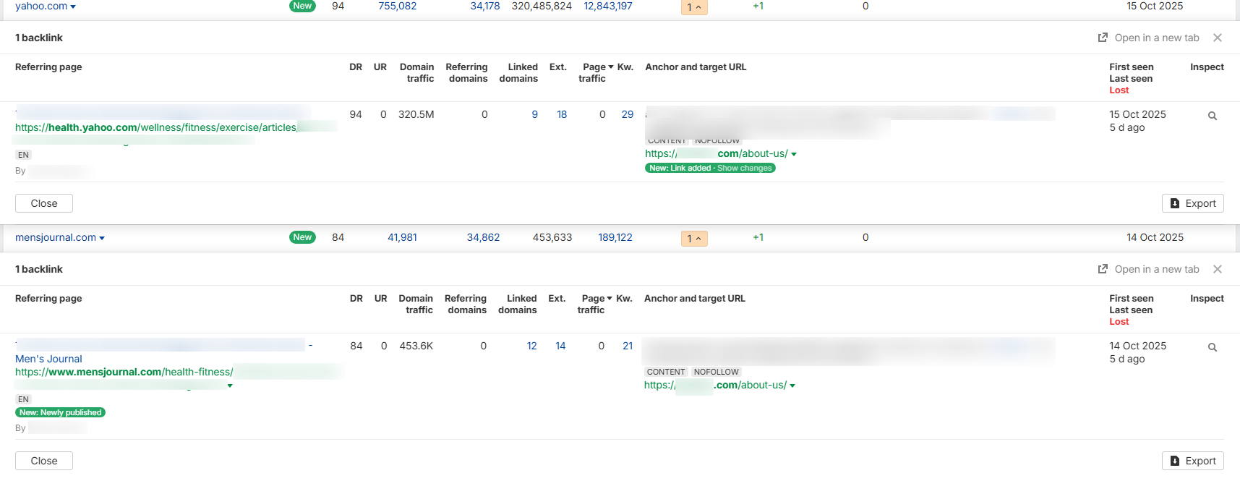Click the +1 value in yahoo.com row

click(x=758, y=6)
